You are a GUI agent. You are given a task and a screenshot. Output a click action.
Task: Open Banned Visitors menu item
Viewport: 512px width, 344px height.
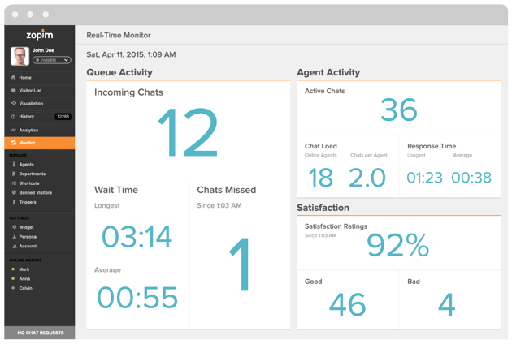36,193
